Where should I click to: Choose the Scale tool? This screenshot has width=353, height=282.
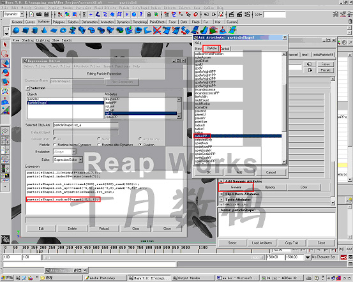point(5,82)
